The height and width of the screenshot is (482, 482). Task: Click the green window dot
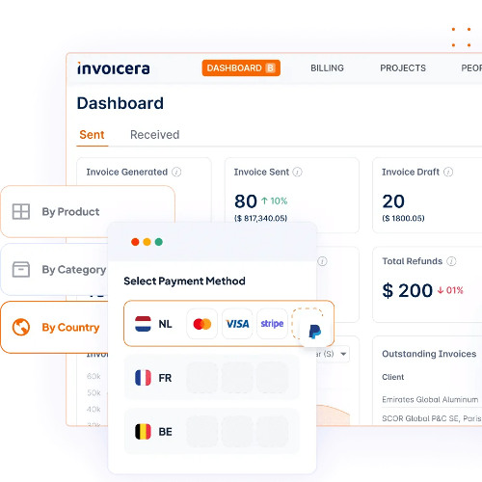pyautogui.click(x=159, y=242)
